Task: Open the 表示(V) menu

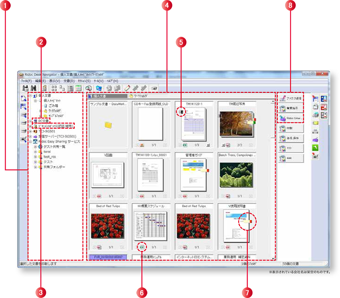Action: (54, 81)
